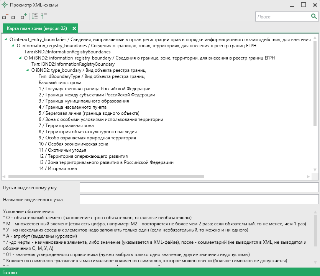Decrease font size with A- icon
The image size is (320, 276).
pos(5,17)
